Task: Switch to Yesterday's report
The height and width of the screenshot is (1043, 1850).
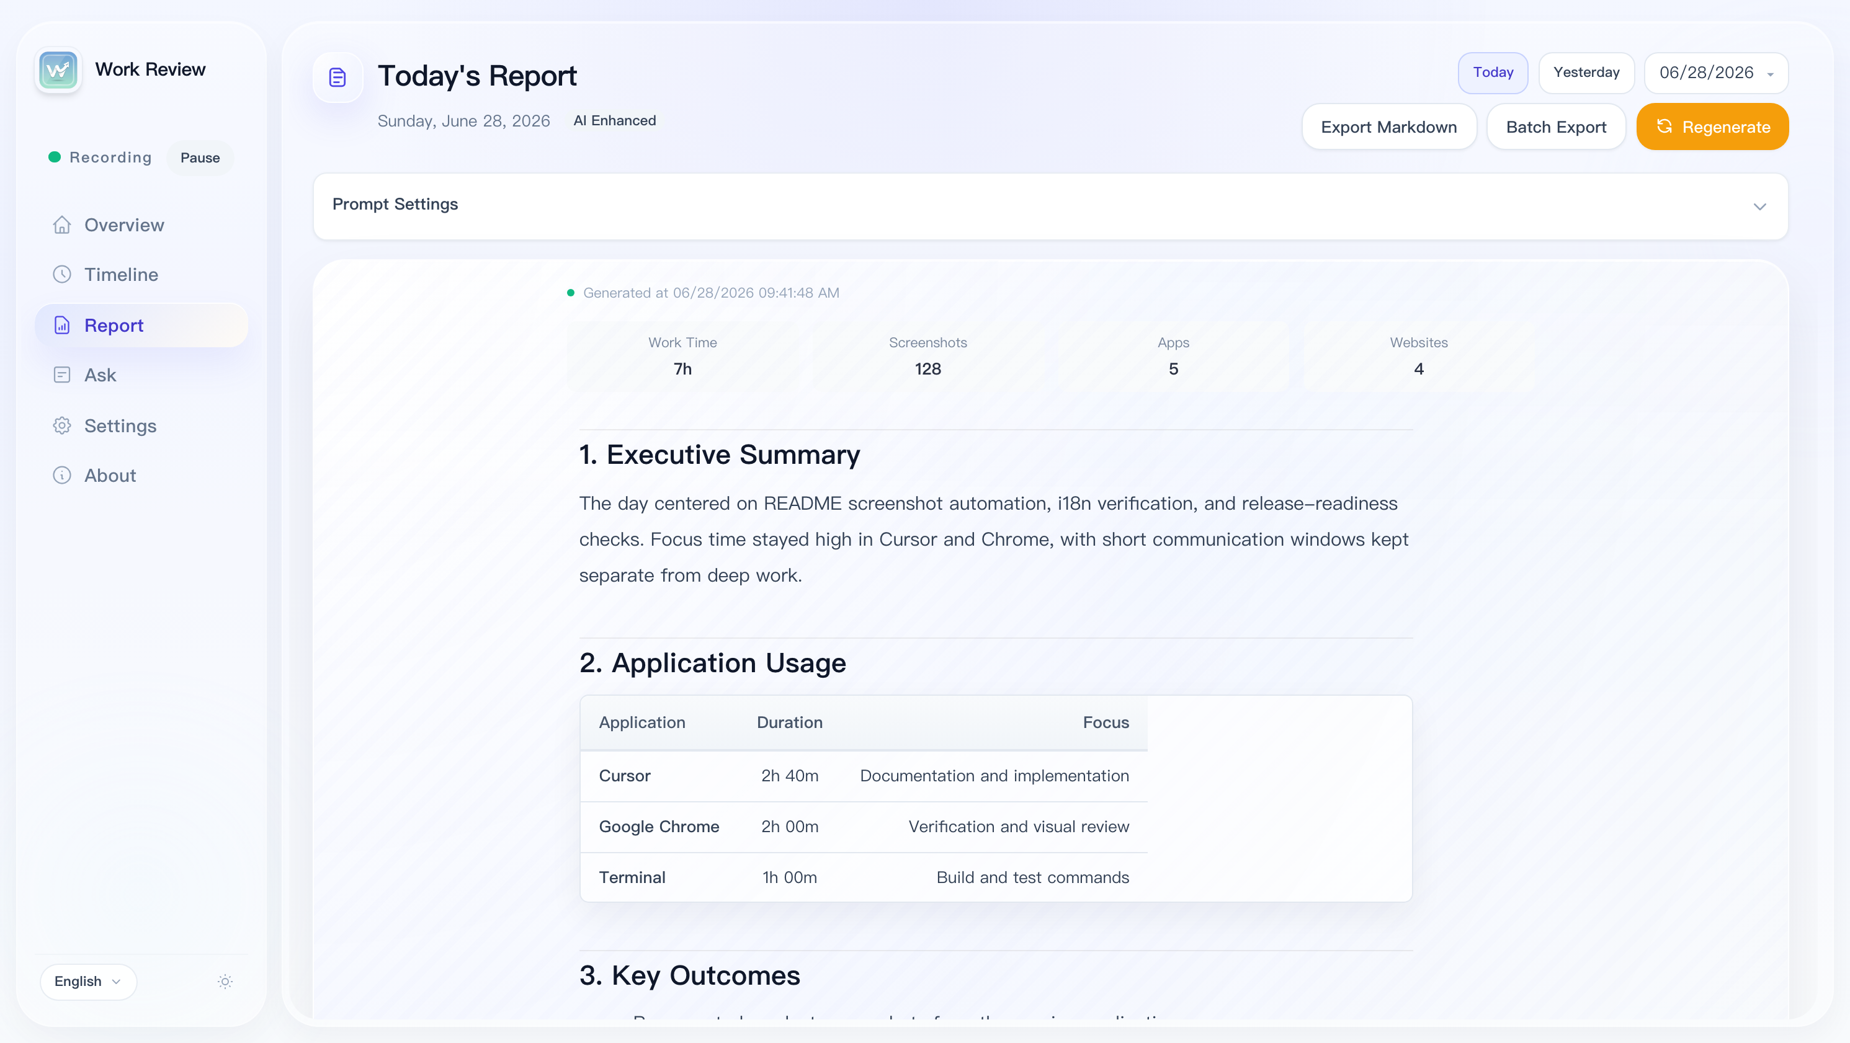Action: pos(1586,73)
